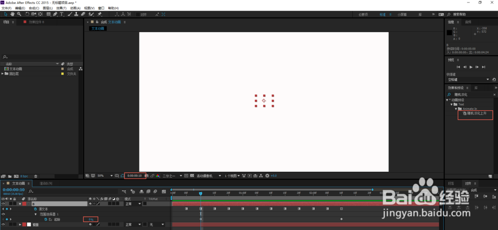Screen dimensions: 498x230
Task: Click layer B red label color swatch
Action: click(x=24, y=204)
